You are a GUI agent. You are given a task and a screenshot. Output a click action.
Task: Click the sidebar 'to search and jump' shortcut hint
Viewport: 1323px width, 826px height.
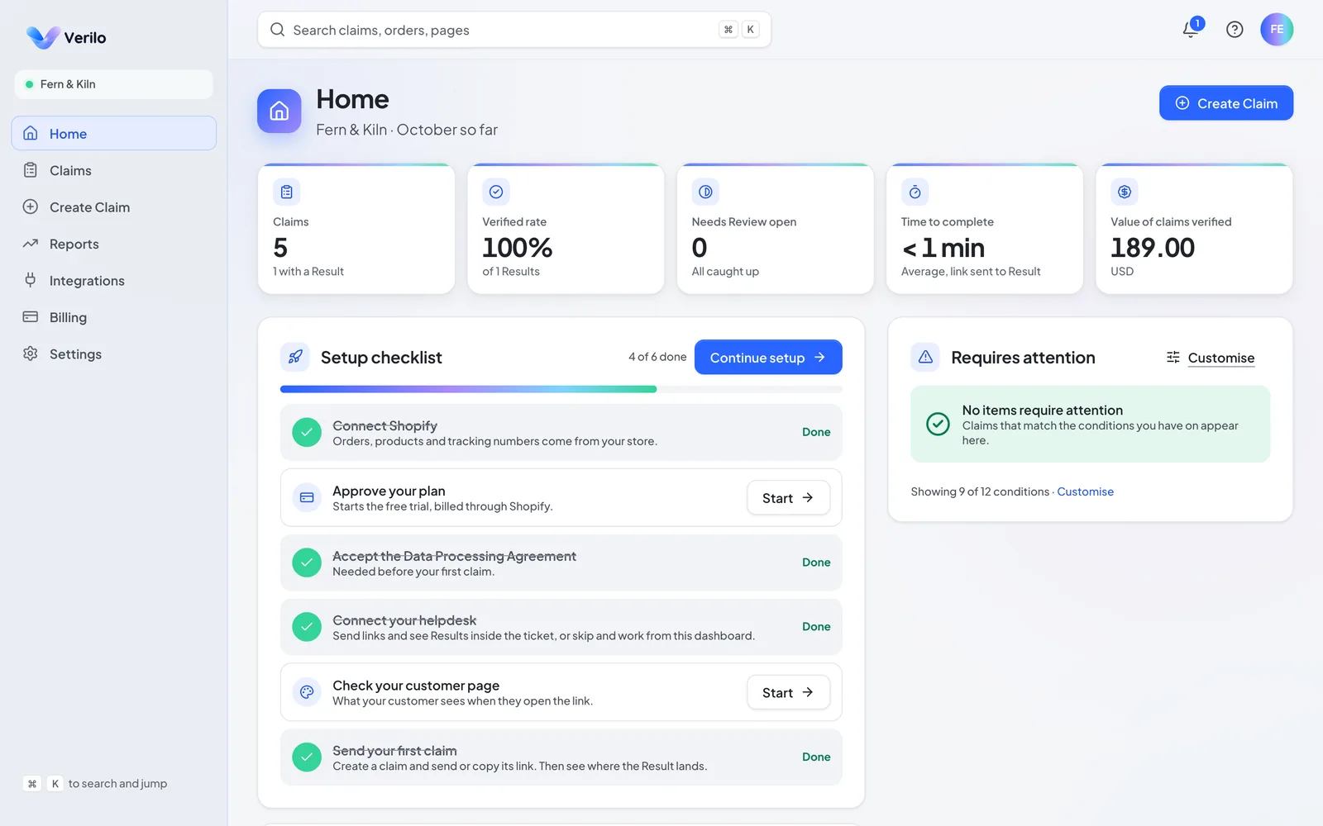pyautogui.click(x=96, y=784)
